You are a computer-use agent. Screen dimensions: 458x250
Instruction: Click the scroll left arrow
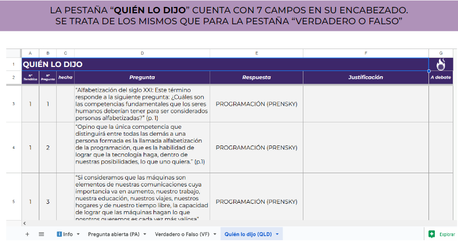(24, 223)
